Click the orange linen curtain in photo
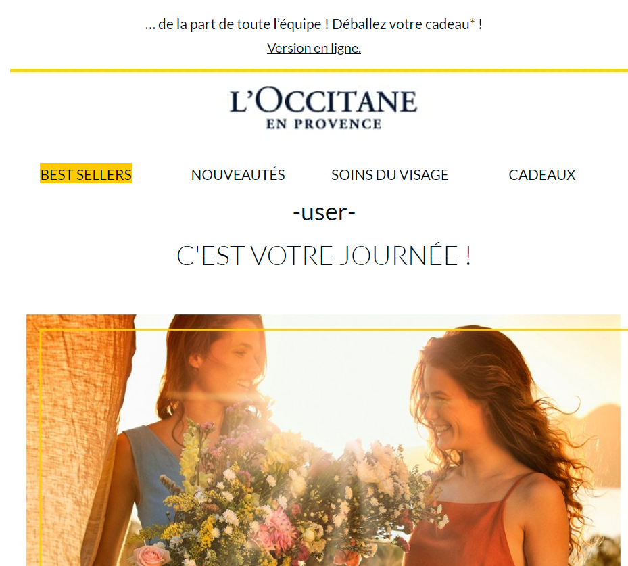The height and width of the screenshot is (566, 628). click(x=76, y=421)
